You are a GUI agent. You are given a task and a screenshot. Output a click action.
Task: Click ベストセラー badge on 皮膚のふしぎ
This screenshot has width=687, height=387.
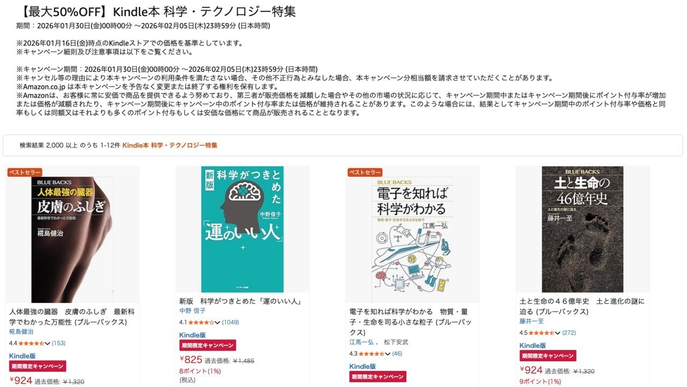coord(25,173)
